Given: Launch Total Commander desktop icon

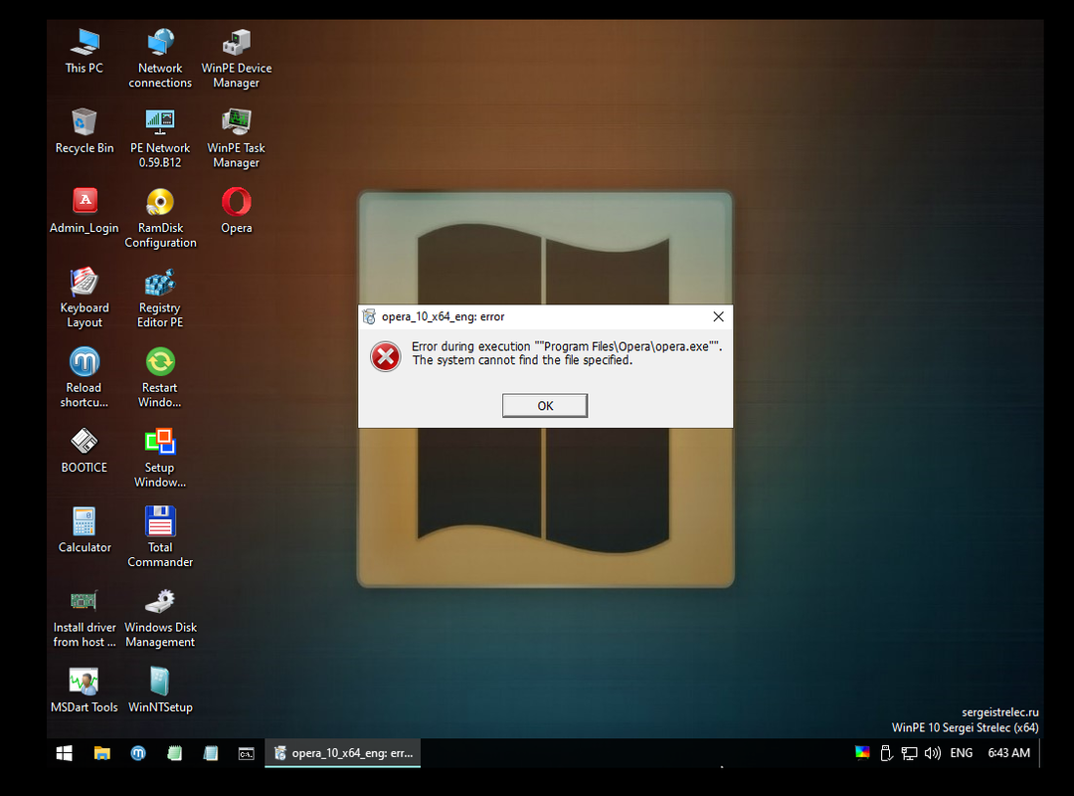Looking at the screenshot, I should pos(160,537).
